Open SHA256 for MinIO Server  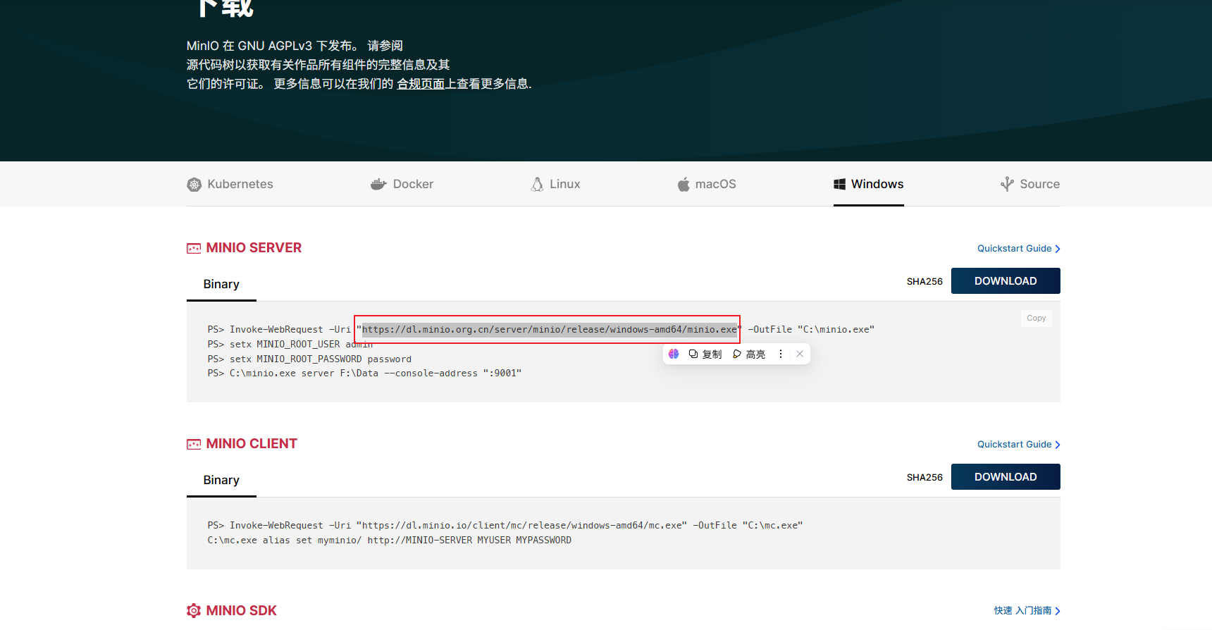click(925, 281)
